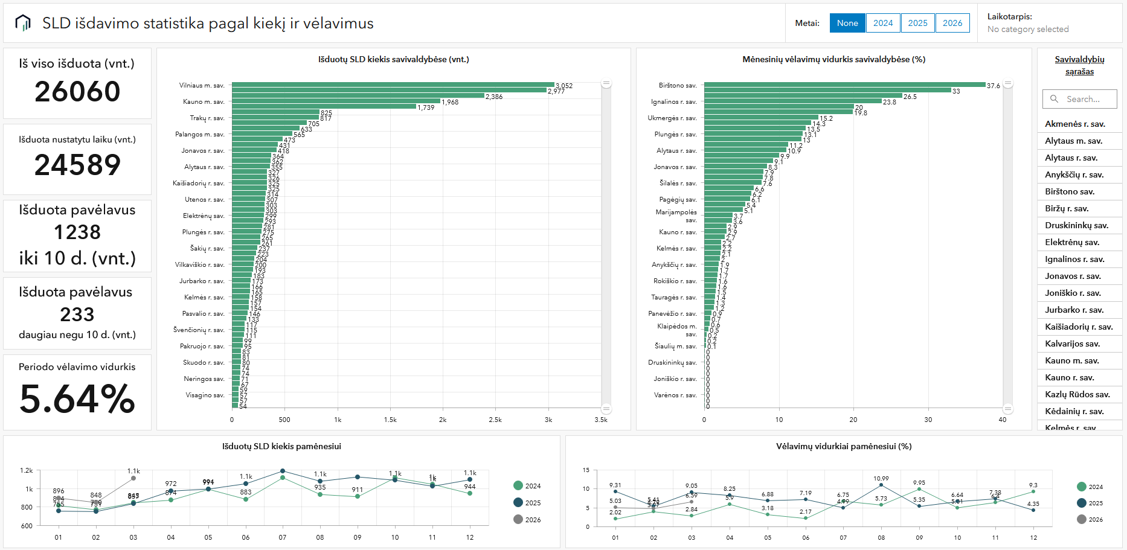The width and height of the screenshot is (1127, 550).
Task: Click bottom scroll handle of Išduotų SLD kiekis savivaldybėse chart
Action: (606, 409)
